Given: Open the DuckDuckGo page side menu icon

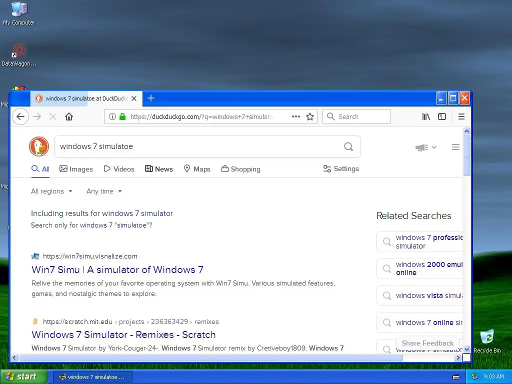Looking at the screenshot, I should pyautogui.click(x=456, y=147).
